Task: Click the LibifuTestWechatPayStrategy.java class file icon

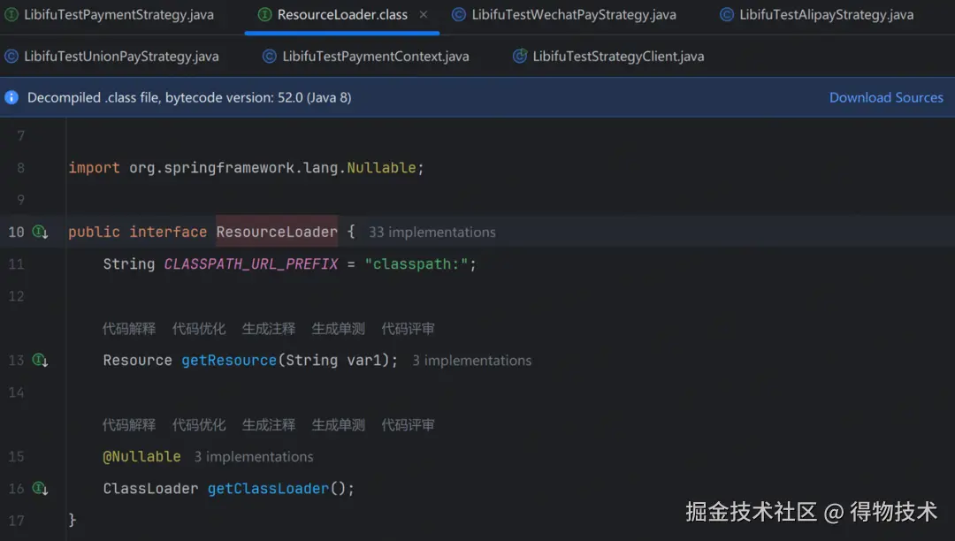Action: pyautogui.click(x=458, y=15)
